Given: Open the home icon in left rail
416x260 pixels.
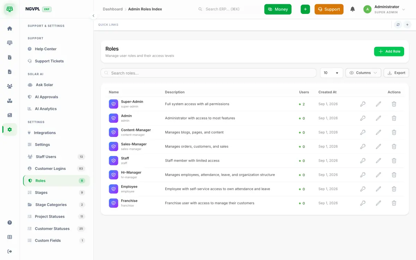Looking at the screenshot, I should (x=10, y=28).
